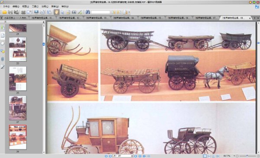Select the Hand tool
Viewport: 260px width, 158px height.
[x=56, y=12]
